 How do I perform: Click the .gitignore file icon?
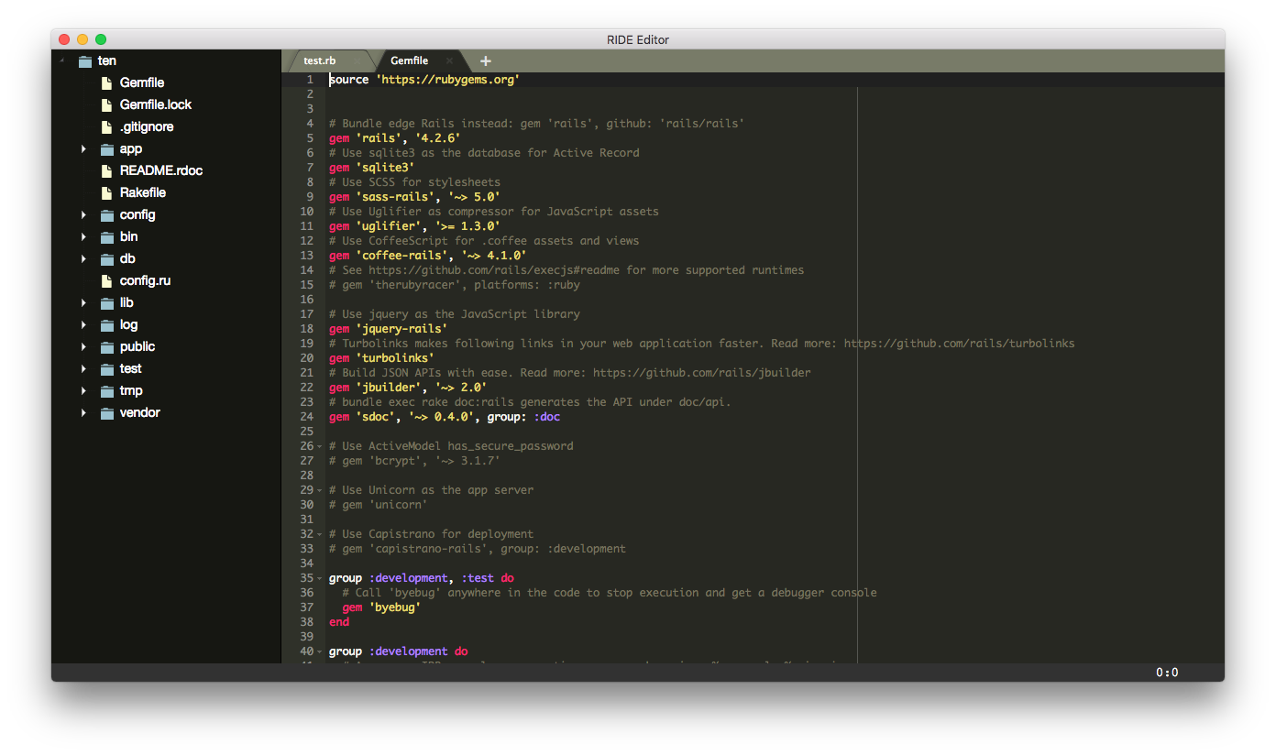coord(106,126)
